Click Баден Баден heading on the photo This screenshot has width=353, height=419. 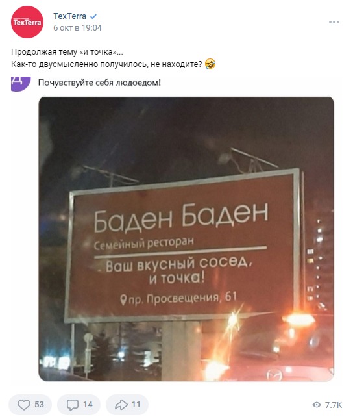point(181,218)
